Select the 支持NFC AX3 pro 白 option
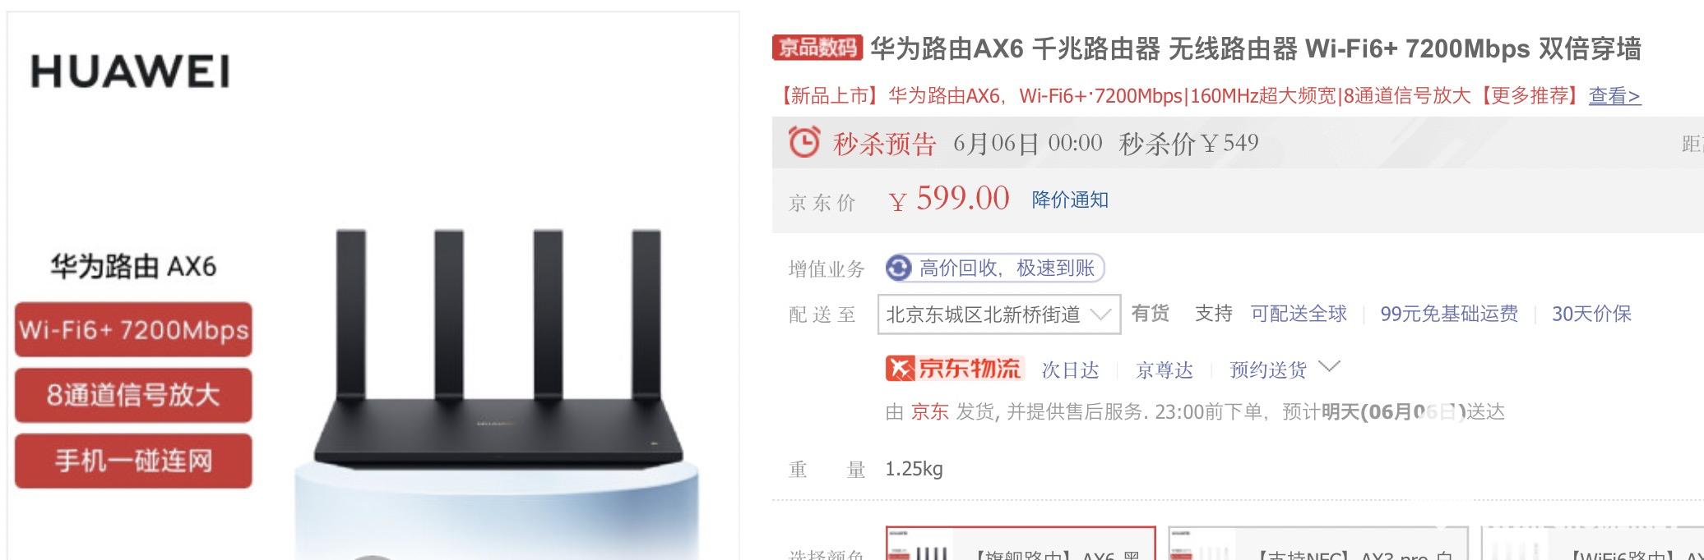The height and width of the screenshot is (560, 1704). point(1318,544)
